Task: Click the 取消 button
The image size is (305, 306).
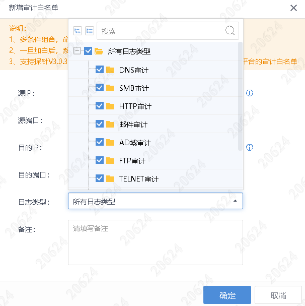Action: tap(278, 295)
